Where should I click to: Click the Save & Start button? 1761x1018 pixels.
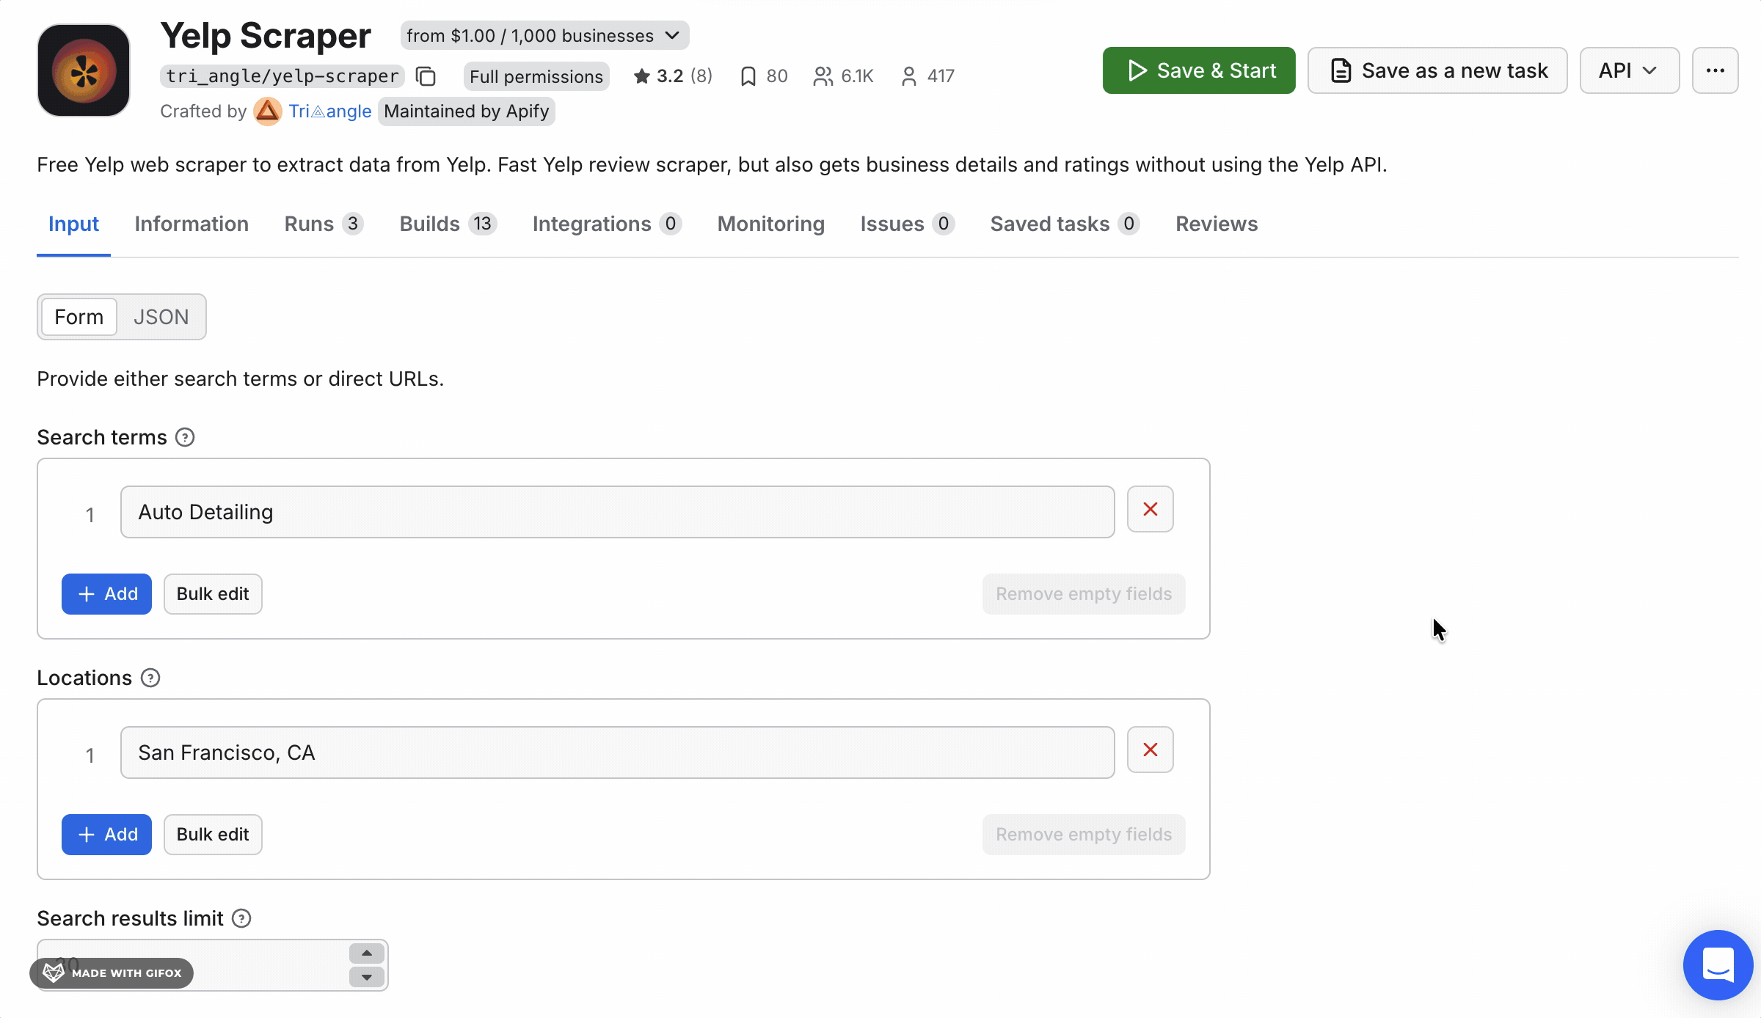tap(1199, 70)
